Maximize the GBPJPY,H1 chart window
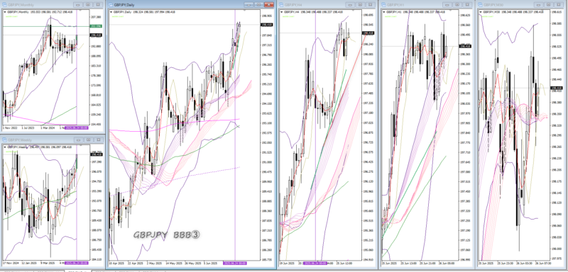 [x=457, y=5]
